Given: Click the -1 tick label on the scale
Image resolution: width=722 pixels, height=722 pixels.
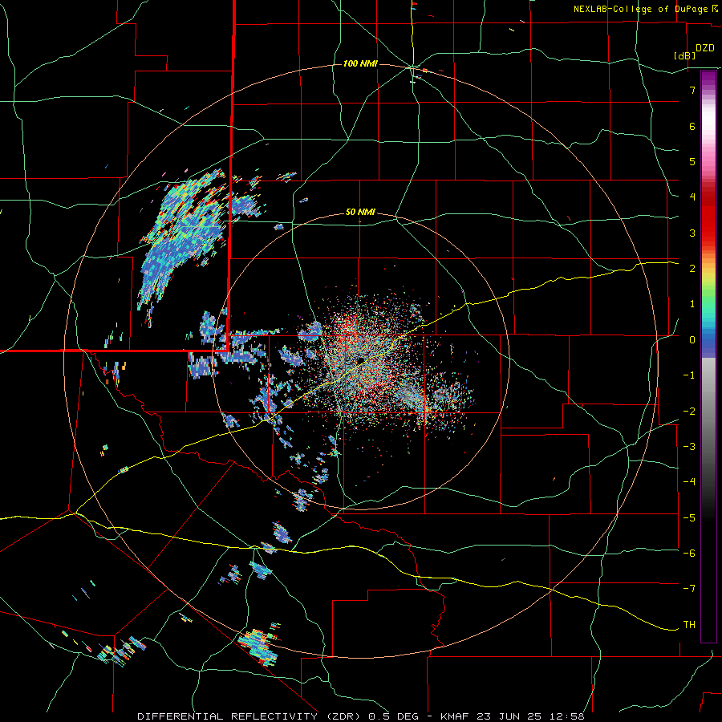Looking at the screenshot, I should tap(689, 375).
